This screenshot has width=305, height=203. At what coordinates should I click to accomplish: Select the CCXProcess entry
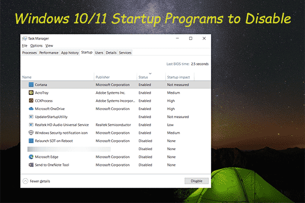point(44,100)
